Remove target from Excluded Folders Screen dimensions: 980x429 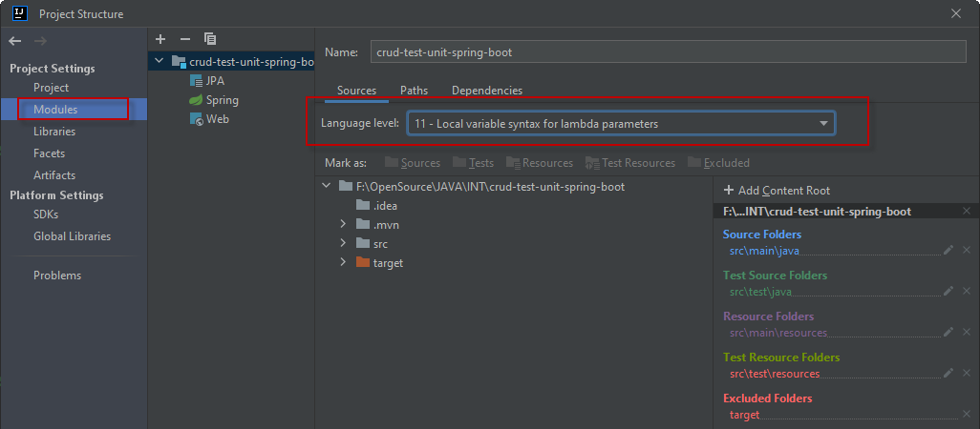click(x=967, y=414)
